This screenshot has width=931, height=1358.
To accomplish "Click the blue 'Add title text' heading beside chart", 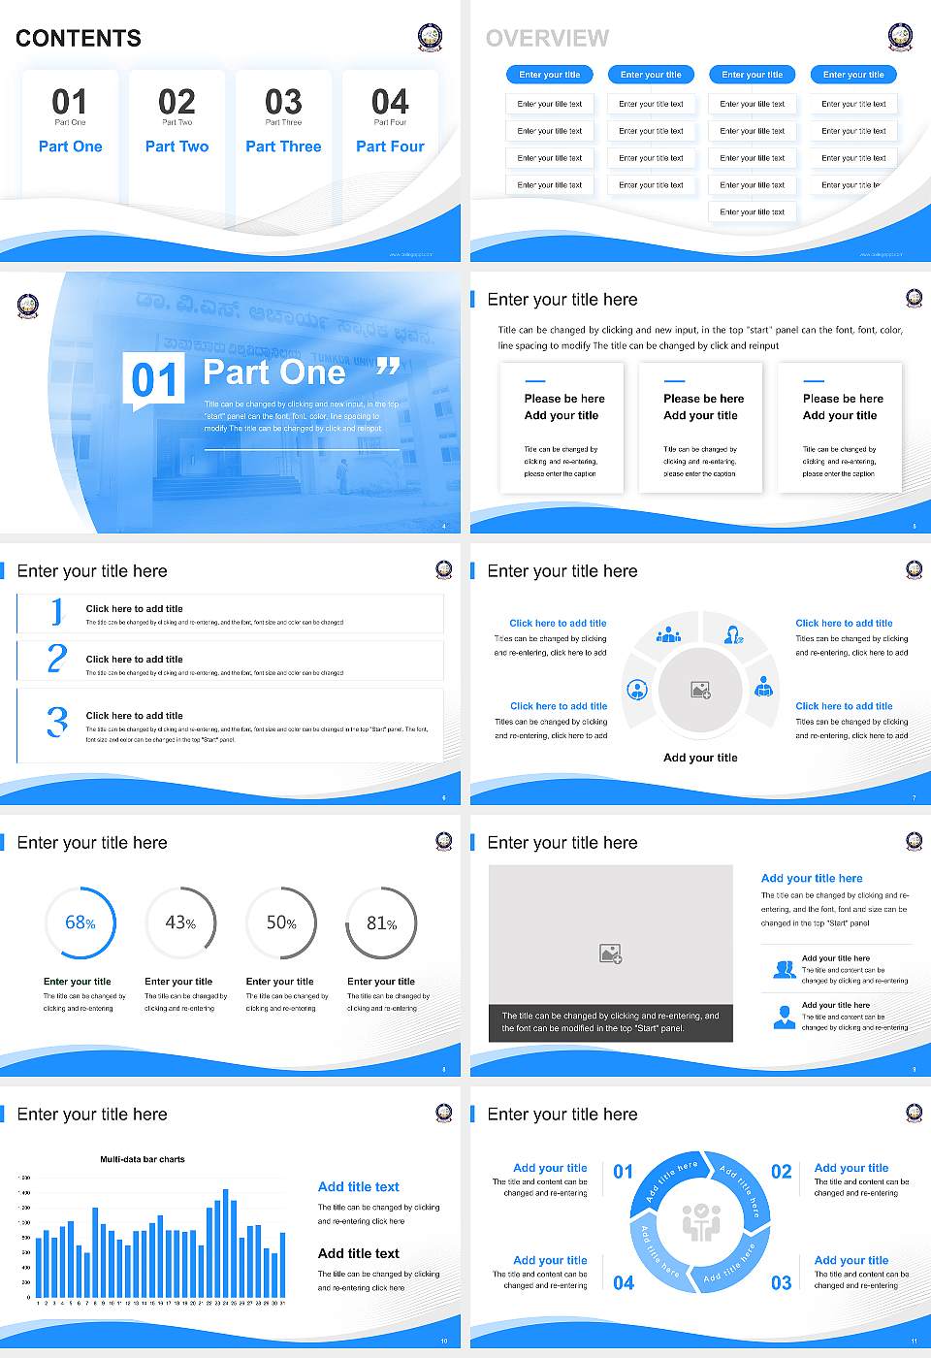I will coord(359,1186).
